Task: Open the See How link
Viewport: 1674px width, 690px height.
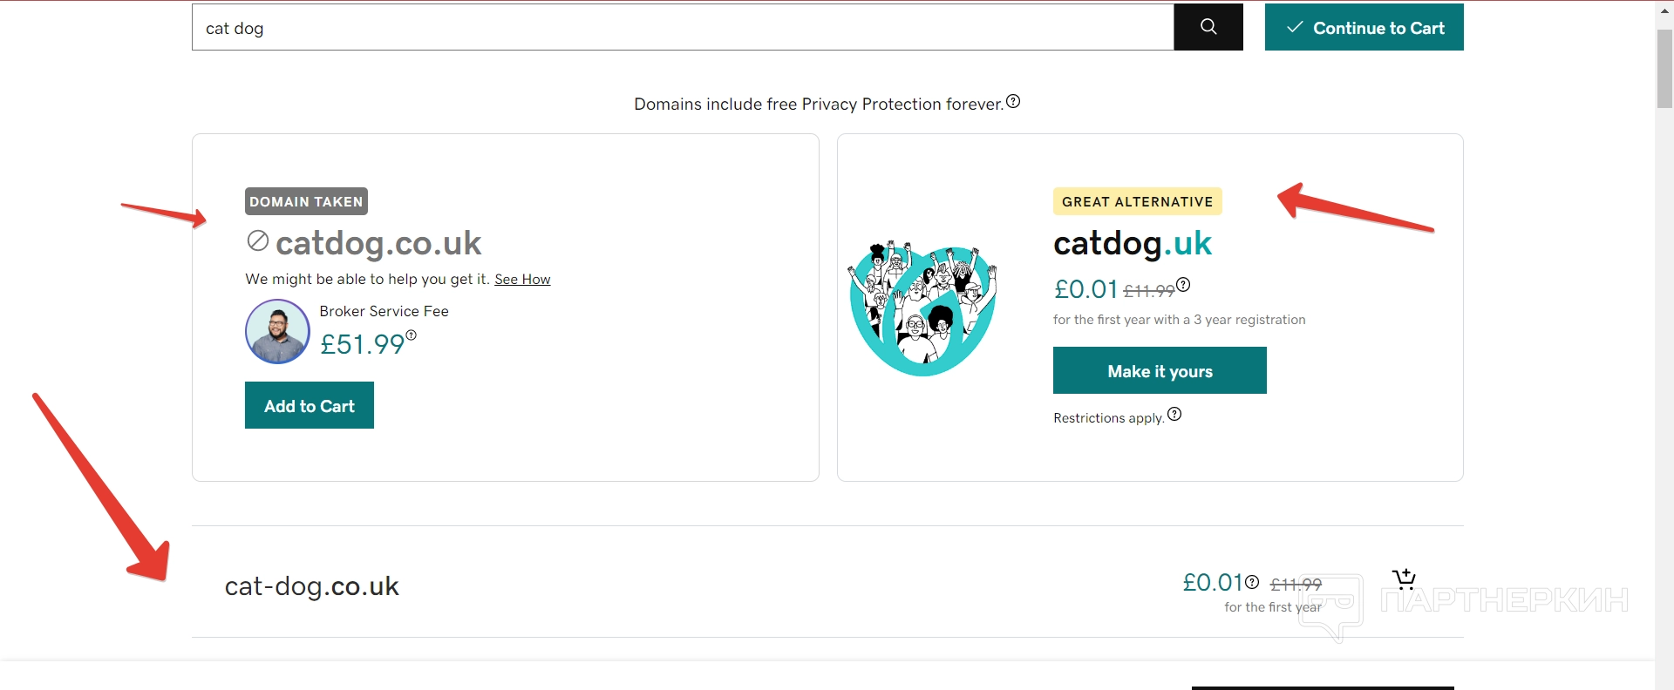Action: pyautogui.click(x=522, y=280)
